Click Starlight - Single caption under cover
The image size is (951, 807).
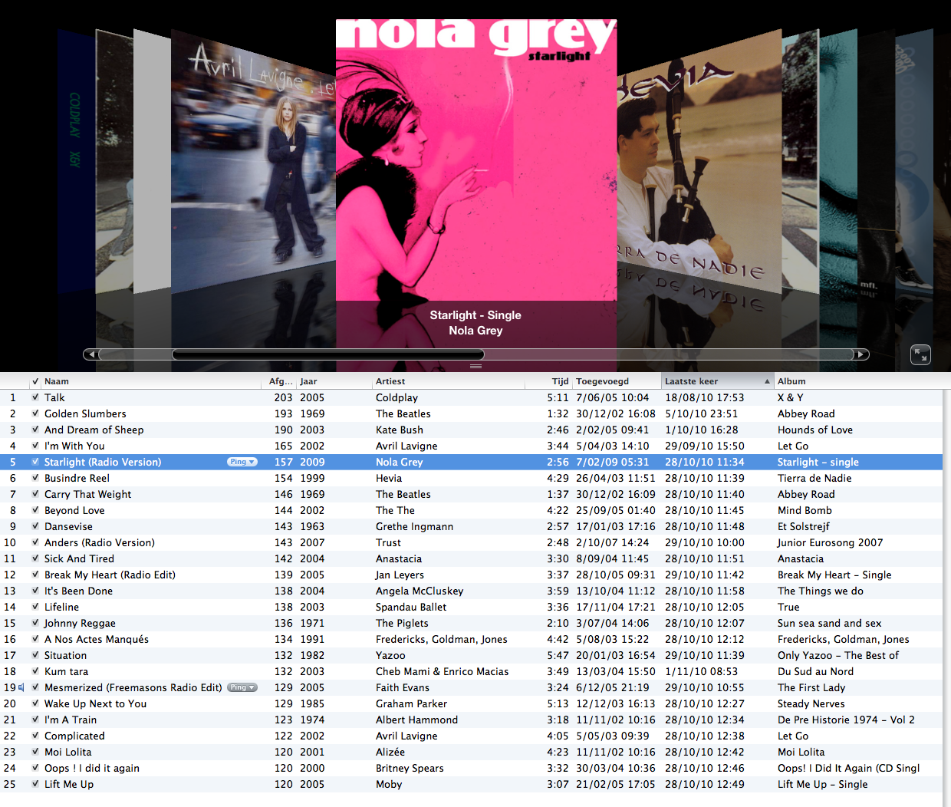[x=475, y=315]
